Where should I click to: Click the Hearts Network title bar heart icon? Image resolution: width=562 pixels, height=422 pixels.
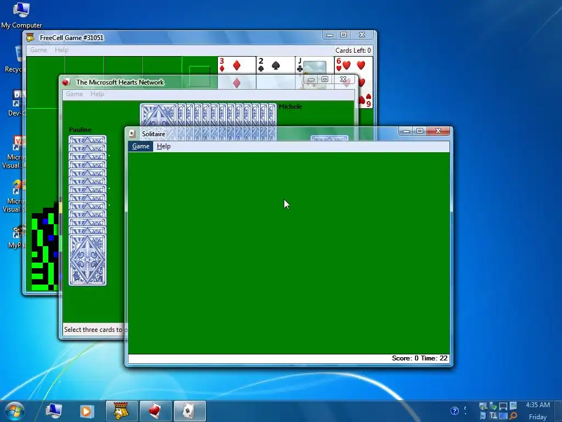(66, 82)
